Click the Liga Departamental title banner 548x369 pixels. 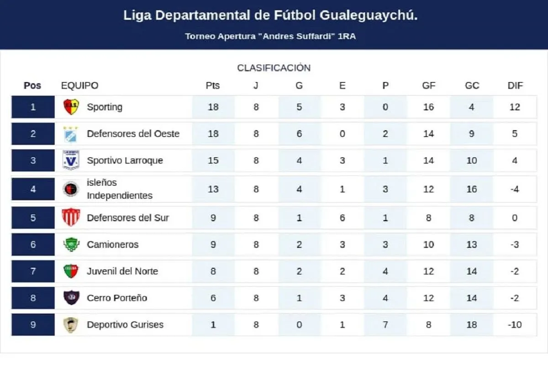pyautogui.click(x=270, y=16)
